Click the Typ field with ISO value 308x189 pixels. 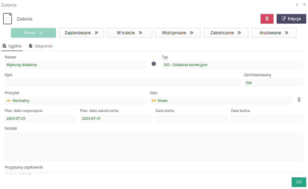[x=232, y=65]
